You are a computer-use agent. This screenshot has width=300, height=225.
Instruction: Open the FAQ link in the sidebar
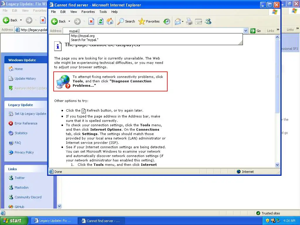pos(18,143)
